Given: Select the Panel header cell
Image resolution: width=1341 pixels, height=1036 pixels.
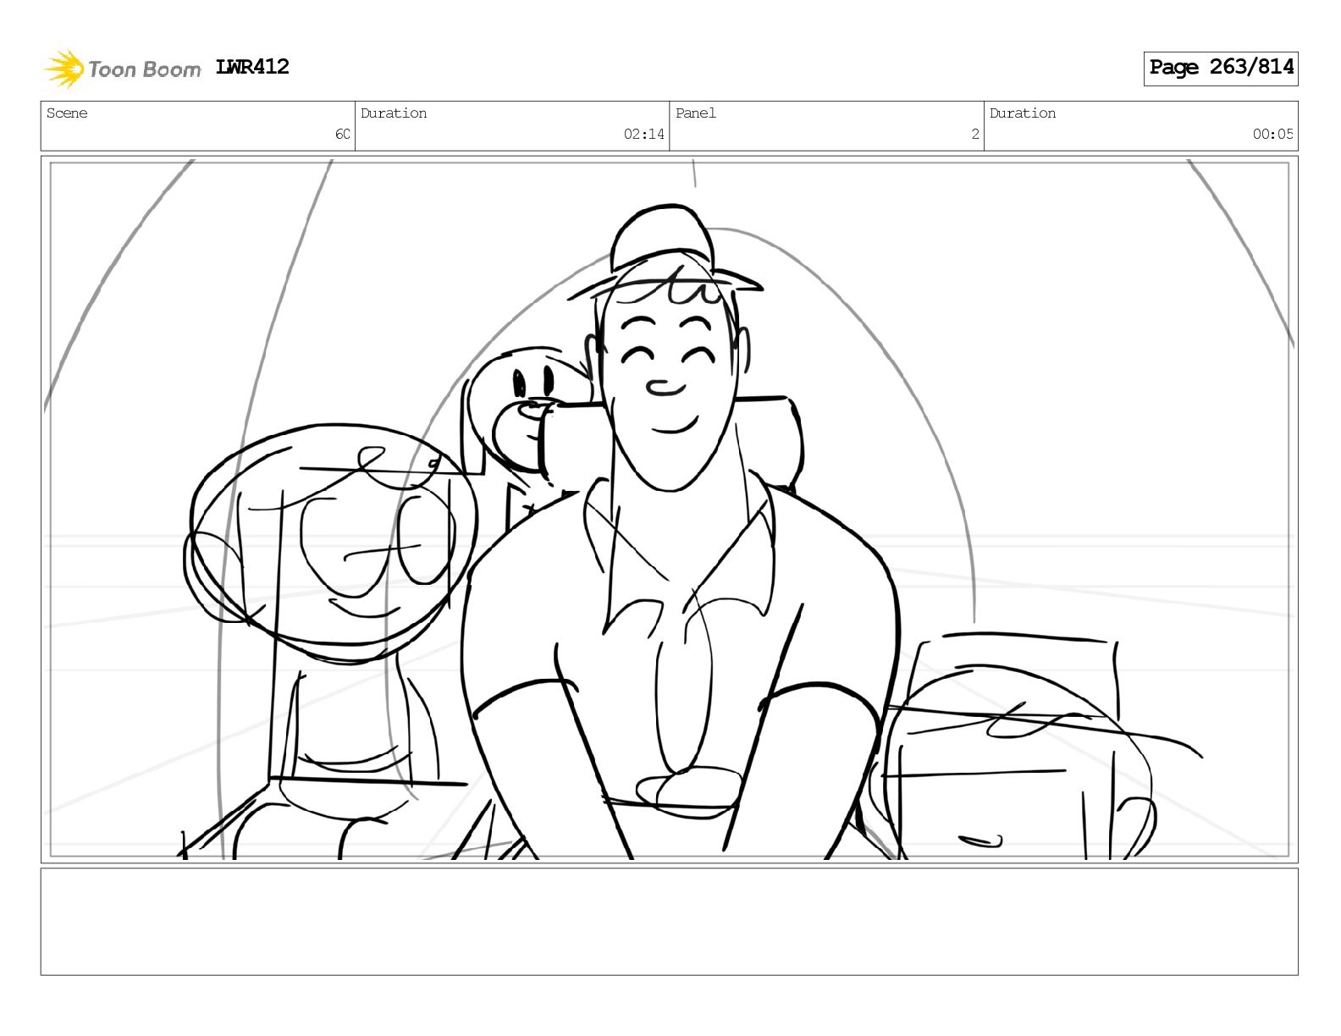Looking at the screenshot, I should (826, 126).
